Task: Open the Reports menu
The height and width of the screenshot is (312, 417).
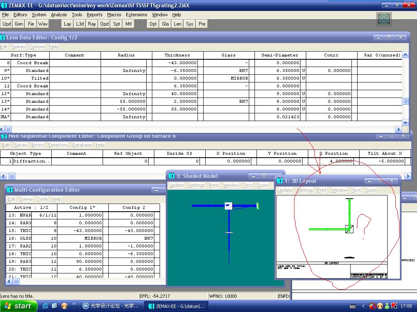Action: (94, 15)
